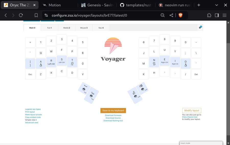Click Save to my keyboard button
230x145 pixels.
pyautogui.click(x=113, y=111)
